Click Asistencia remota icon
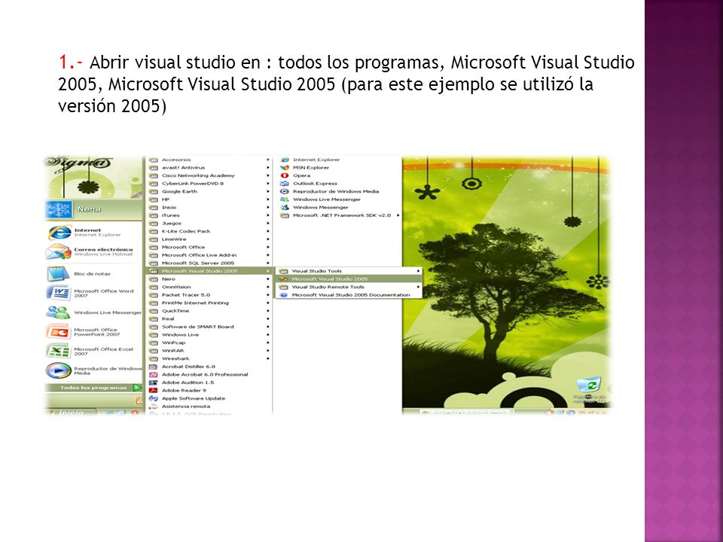Screen dimensions: 723x542 click(154, 406)
